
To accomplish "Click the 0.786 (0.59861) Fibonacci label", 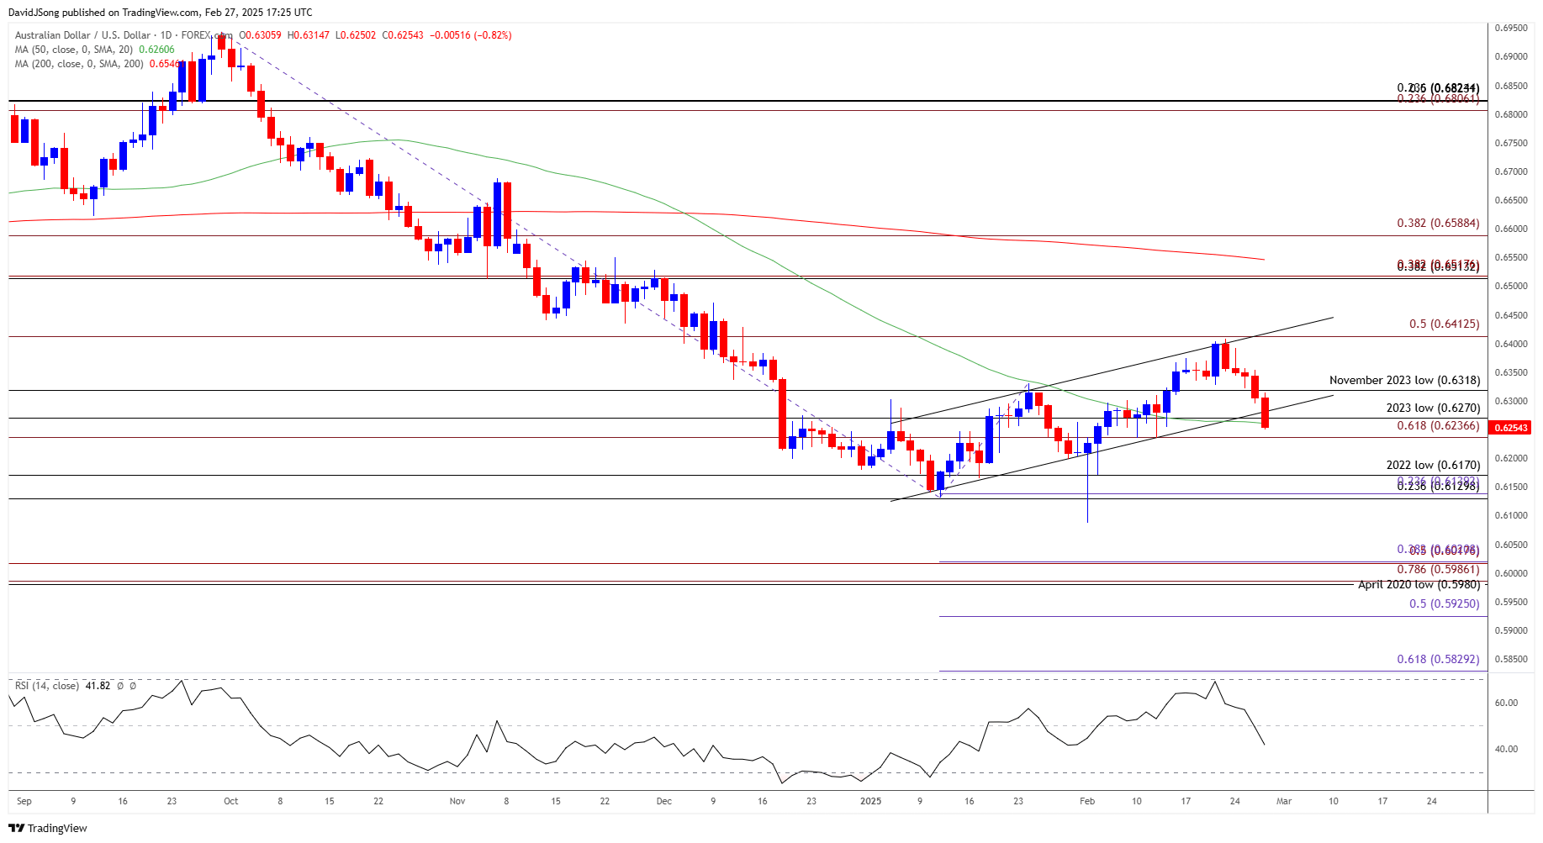I will [x=1438, y=570].
